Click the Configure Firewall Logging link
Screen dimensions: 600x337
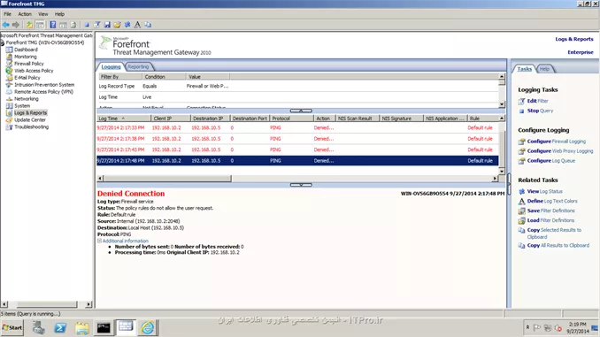coord(557,142)
